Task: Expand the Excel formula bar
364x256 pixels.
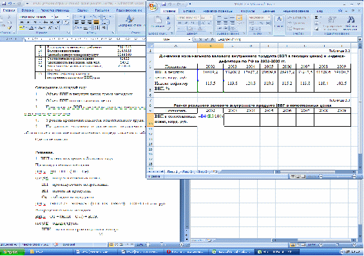Action: pos(360,40)
